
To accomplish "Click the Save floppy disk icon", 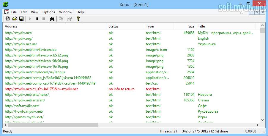I will pyautogui.click(x=21, y=19).
